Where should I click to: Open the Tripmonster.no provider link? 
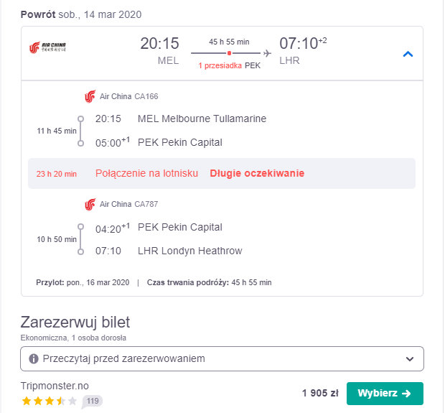[55, 386]
